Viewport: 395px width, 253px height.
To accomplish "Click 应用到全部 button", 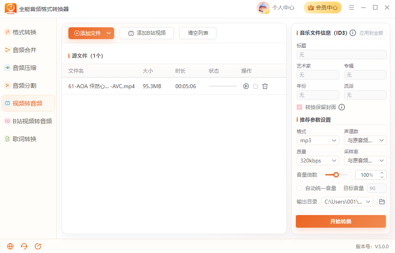I will click(371, 33).
